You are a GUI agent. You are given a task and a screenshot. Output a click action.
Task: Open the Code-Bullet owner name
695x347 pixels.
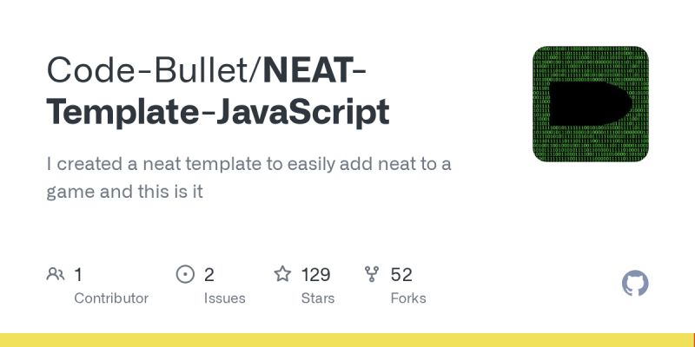click(150, 70)
